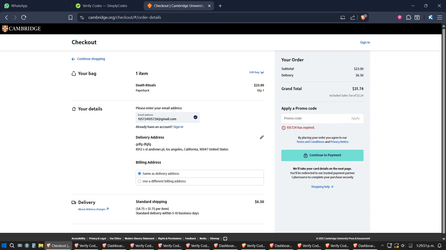Click Continue shopping link
The height and width of the screenshot is (250, 446).
coord(88,59)
